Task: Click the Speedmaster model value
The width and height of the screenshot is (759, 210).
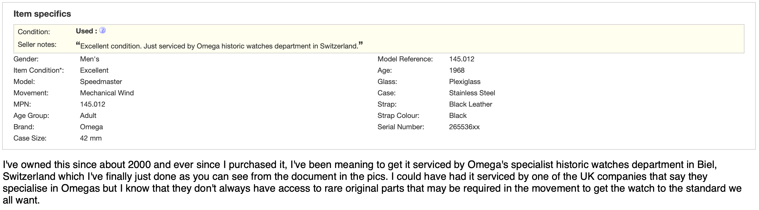Action: pyautogui.click(x=101, y=82)
